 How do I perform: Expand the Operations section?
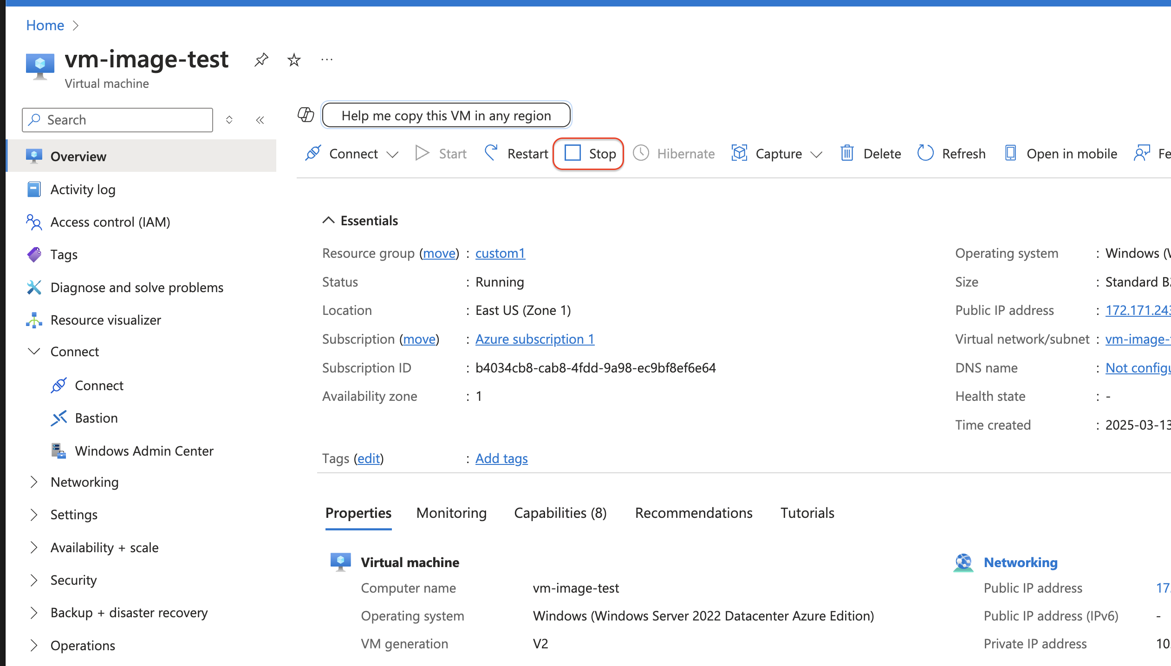(33, 646)
